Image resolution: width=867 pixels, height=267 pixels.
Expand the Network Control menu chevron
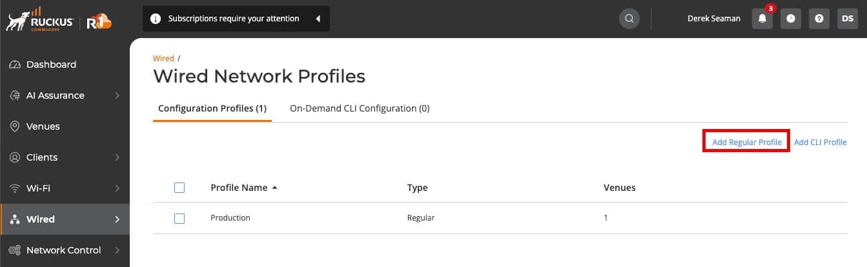117,250
